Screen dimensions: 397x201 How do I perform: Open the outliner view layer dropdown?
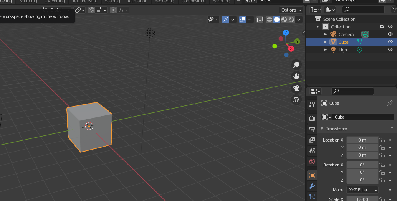tap(330, 10)
